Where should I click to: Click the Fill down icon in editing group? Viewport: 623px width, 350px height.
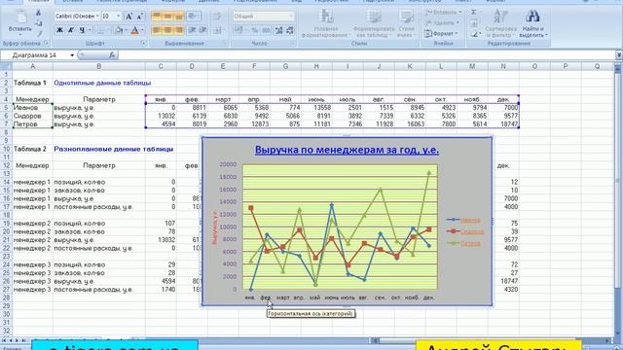coord(474,23)
